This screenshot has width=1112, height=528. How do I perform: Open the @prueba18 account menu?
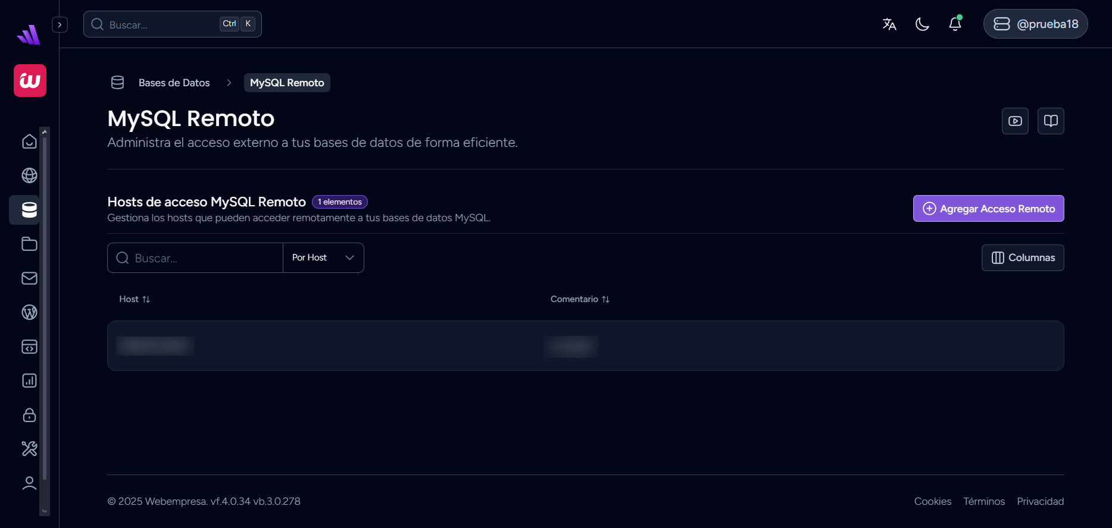pos(1035,24)
